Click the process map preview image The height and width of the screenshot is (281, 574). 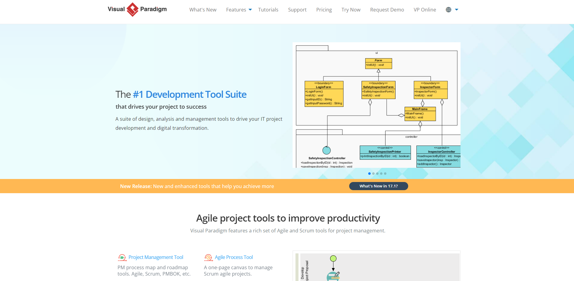[x=376, y=266]
